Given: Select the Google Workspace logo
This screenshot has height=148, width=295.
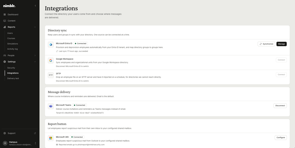Looking at the screenshot, I should click(x=51, y=60).
